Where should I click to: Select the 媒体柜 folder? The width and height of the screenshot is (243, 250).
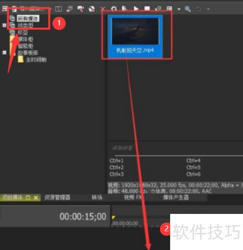click(25, 39)
